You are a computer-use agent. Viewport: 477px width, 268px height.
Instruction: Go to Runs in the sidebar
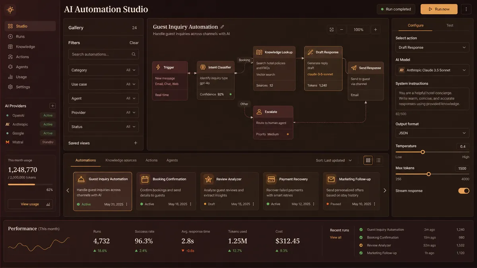[x=30, y=37]
